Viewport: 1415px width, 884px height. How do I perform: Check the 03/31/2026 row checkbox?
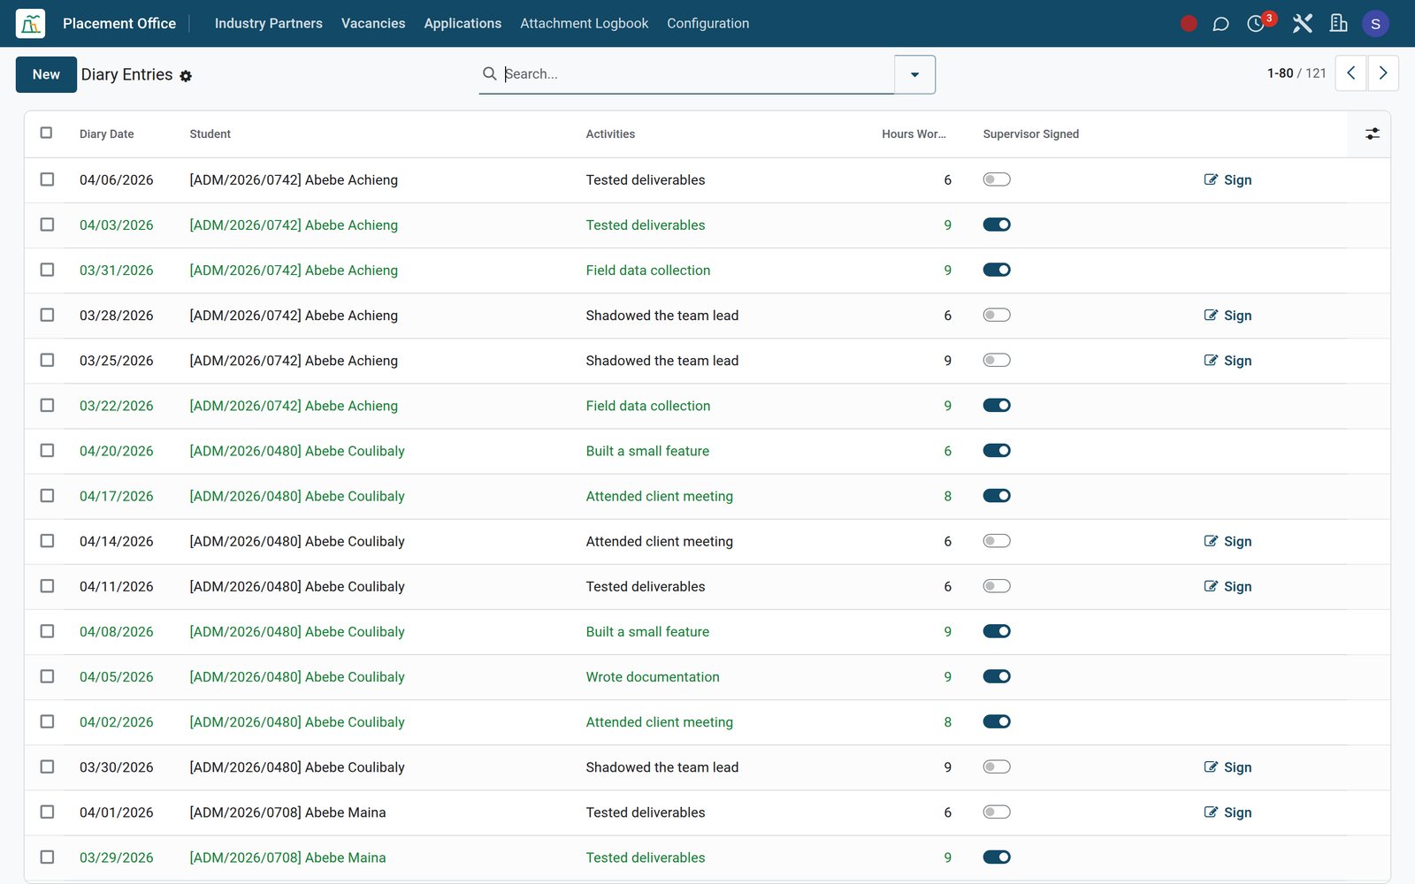pyautogui.click(x=47, y=270)
